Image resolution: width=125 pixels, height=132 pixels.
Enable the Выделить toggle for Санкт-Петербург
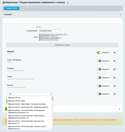point(99,61)
